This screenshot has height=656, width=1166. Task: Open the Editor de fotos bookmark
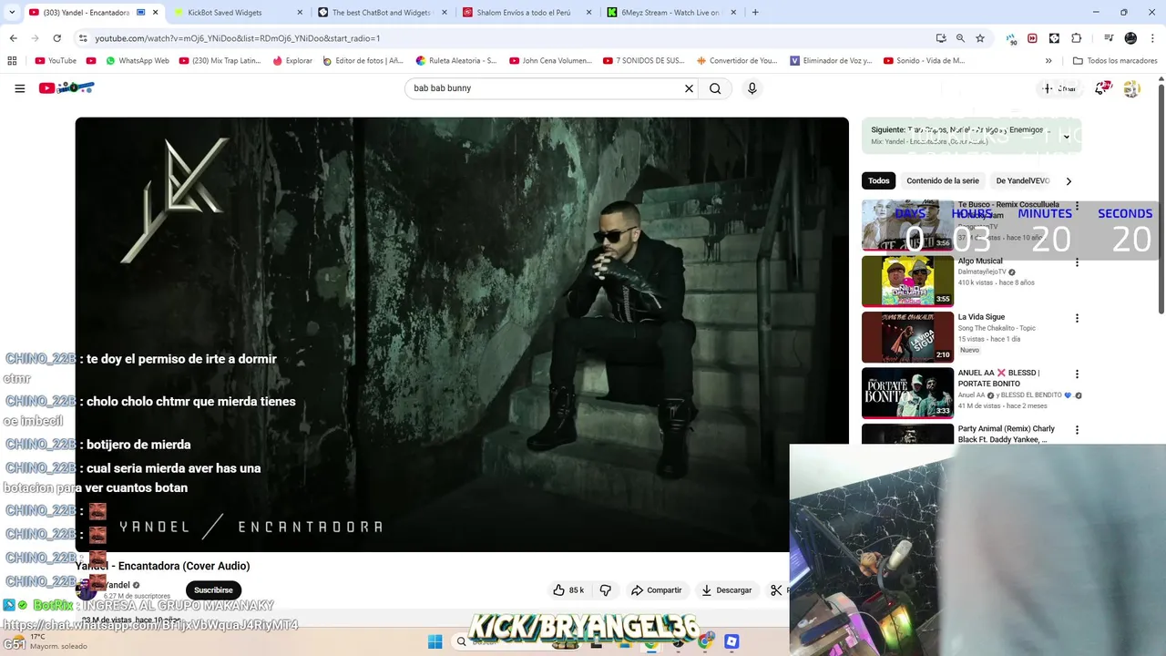coord(363,61)
